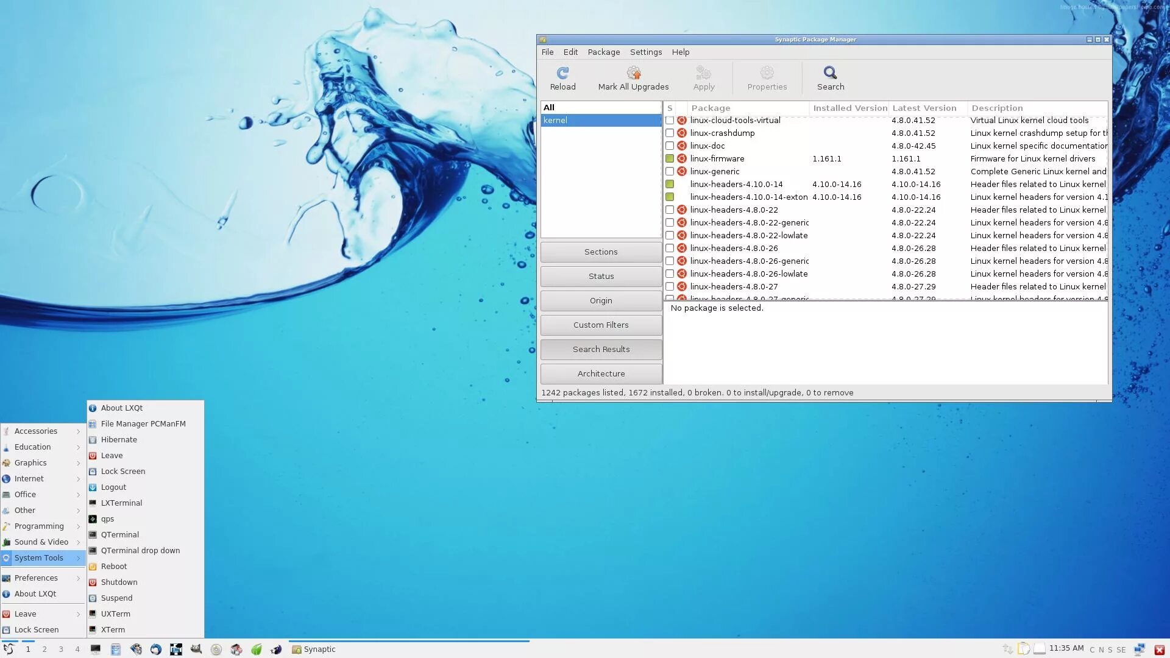
Task: Open the Search tool in Synaptic
Action: pyautogui.click(x=830, y=73)
